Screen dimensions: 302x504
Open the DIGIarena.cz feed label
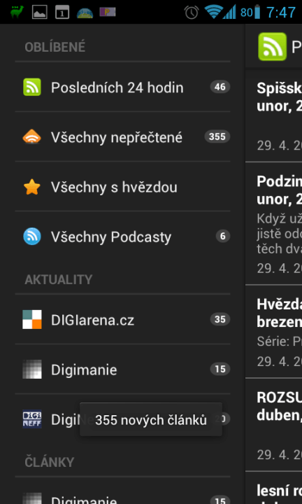click(92, 320)
